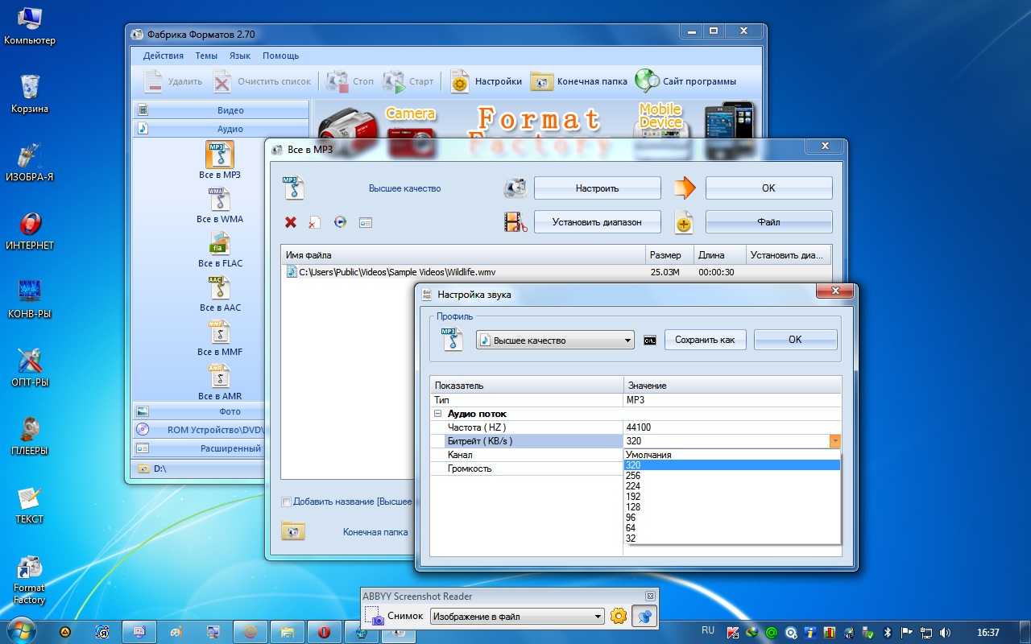1031x644 pixels.
Task: Click the Битрейт dropdown arrow
Action: click(835, 441)
